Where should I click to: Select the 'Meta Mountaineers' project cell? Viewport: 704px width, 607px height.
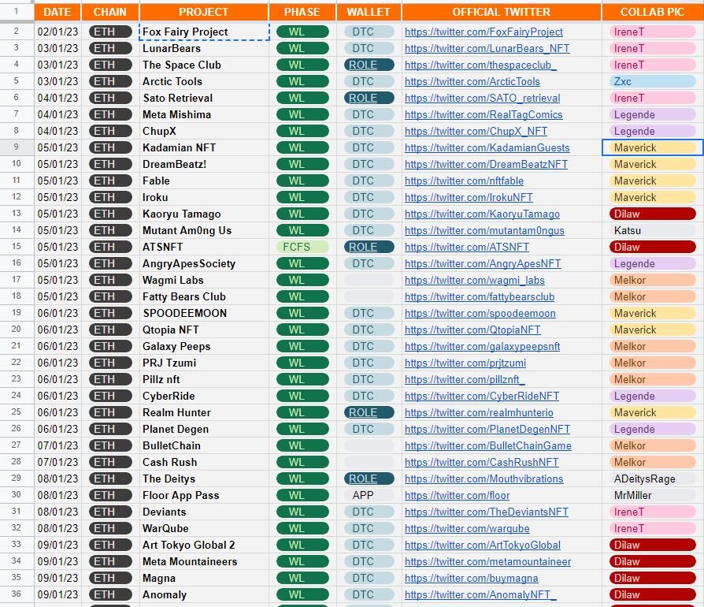pos(204,561)
